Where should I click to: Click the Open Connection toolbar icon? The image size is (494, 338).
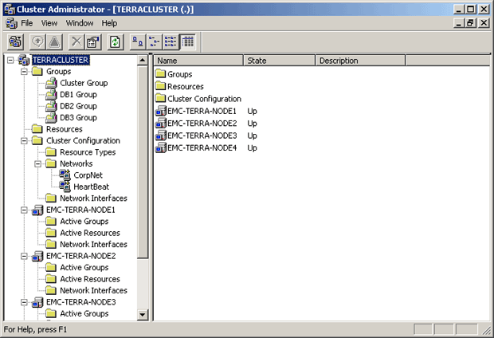(x=16, y=41)
